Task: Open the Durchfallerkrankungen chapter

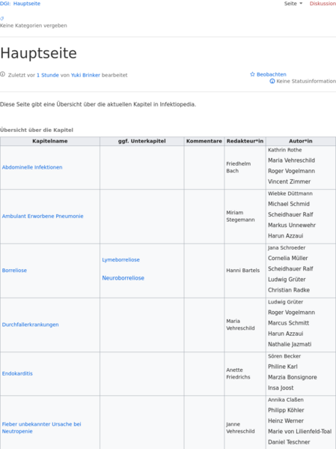Action: 31,325
